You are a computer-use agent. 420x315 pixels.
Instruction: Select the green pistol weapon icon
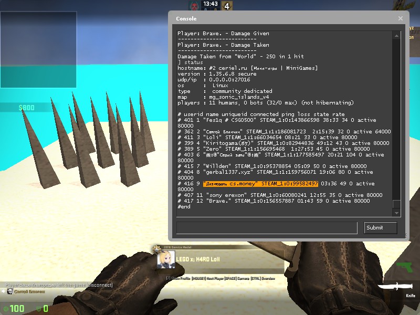pos(405,267)
